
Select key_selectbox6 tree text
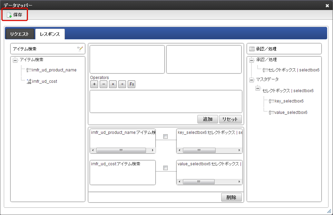point(289,101)
